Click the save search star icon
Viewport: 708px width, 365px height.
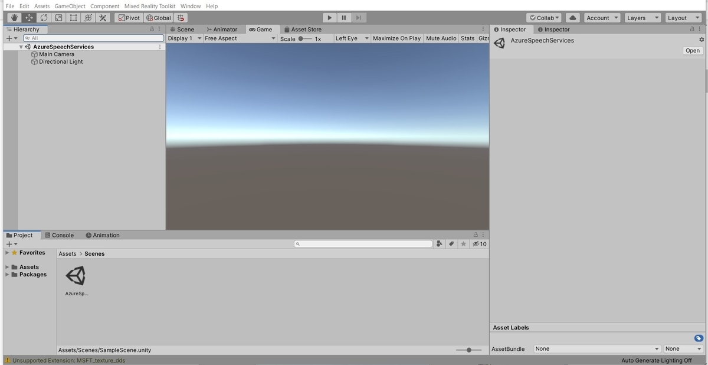tap(463, 244)
